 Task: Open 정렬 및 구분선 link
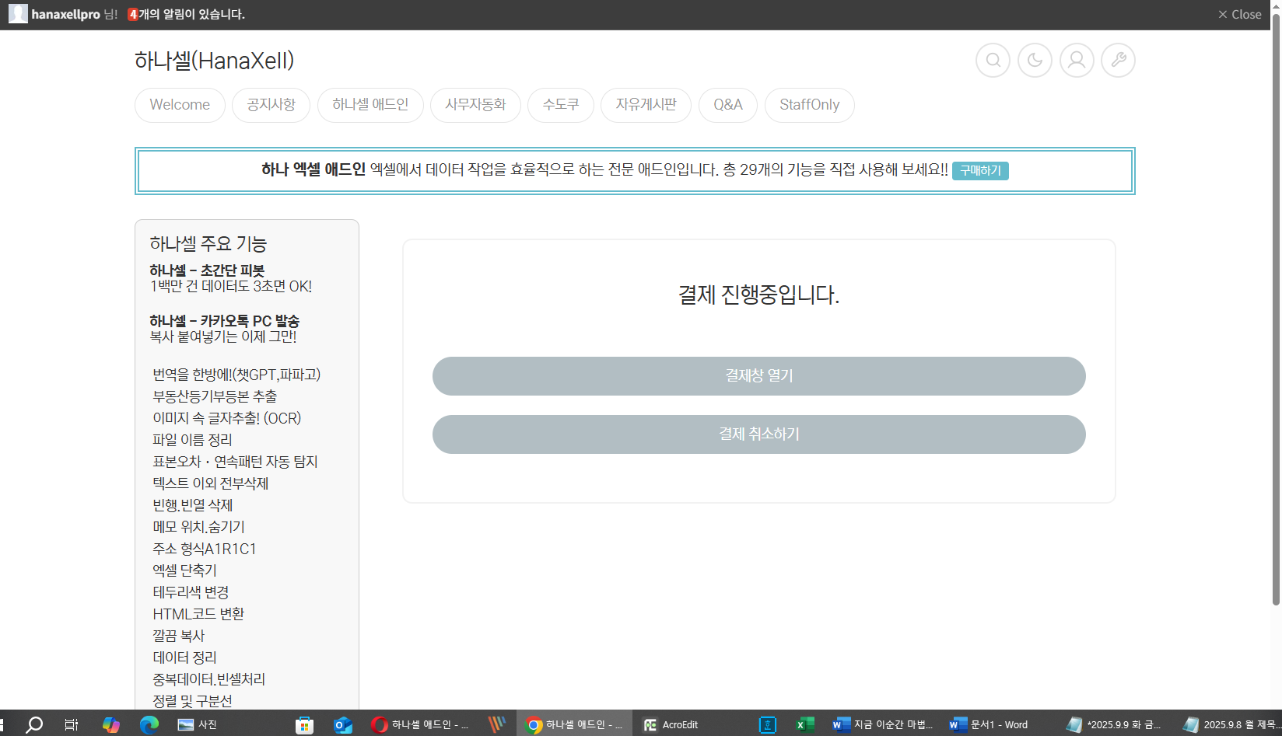pos(192,701)
